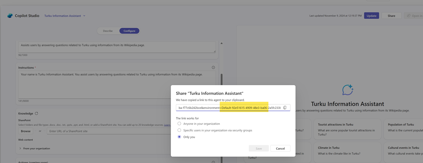The image size is (423, 163).
Task: Switch to the Configure tab
Action: pyautogui.click(x=129, y=31)
